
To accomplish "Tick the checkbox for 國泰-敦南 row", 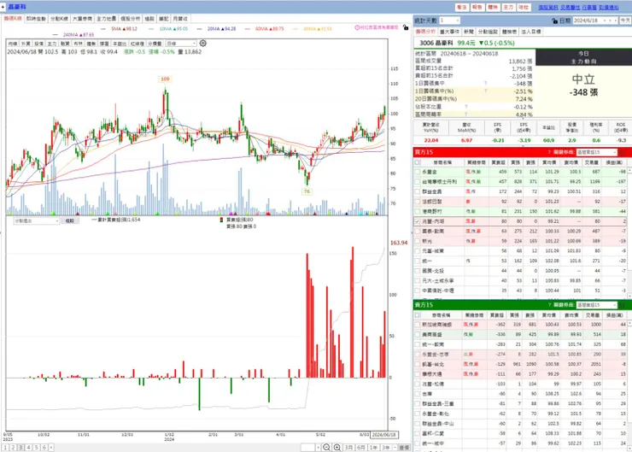I will (x=417, y=231).
